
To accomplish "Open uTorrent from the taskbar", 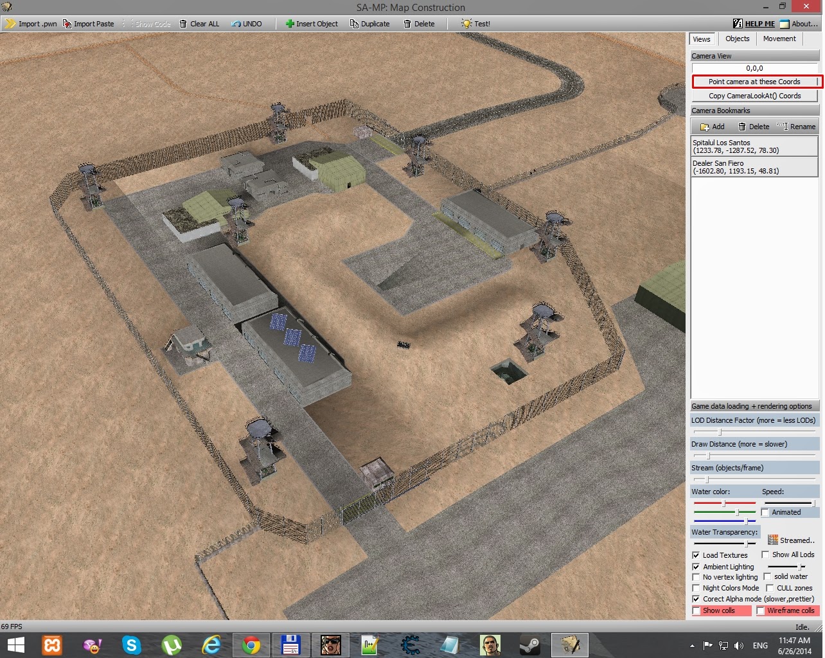I will pyautogui.click(x=172, y=645).
